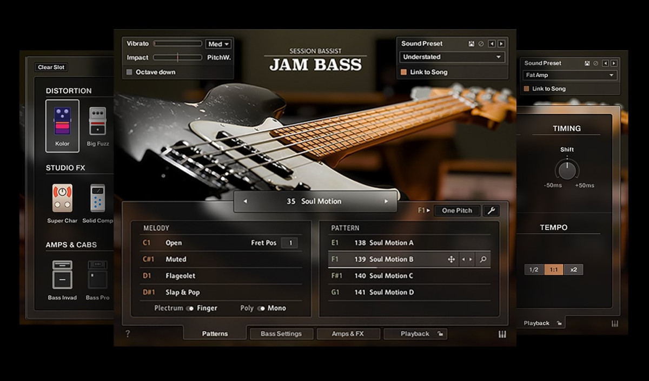Adjust the Vibrato slider

click(177, 44)
